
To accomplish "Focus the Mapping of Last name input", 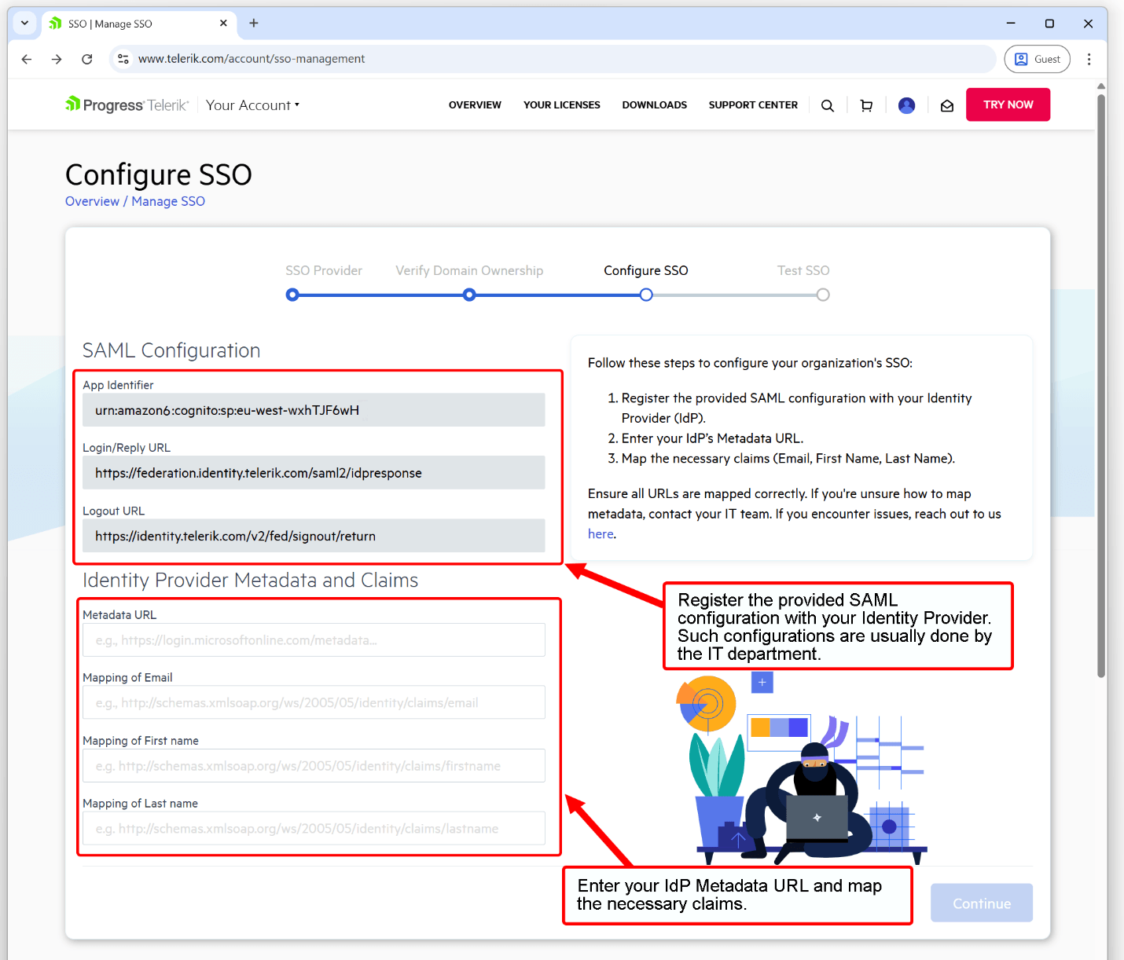I will coord(314,829).
